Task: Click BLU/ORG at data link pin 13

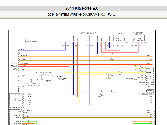Action: (x=24, y=55)
